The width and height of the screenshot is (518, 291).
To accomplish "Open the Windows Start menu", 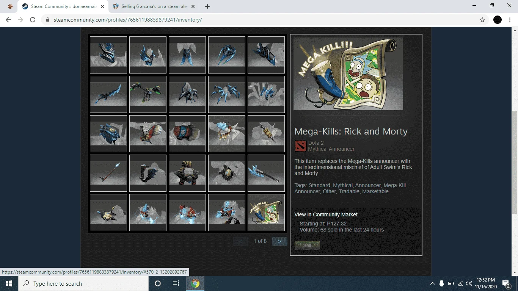I will tap(9, 283).
